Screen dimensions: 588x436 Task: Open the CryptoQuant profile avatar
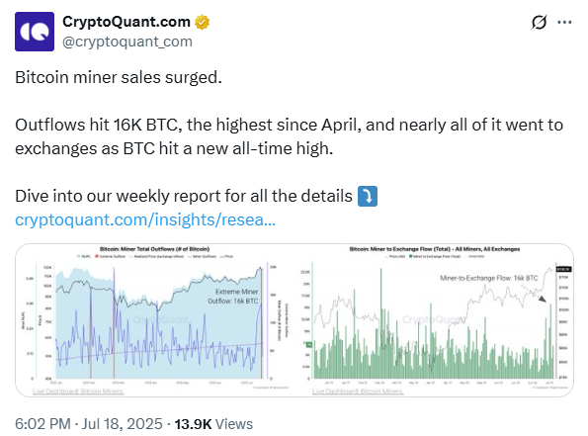35,32
